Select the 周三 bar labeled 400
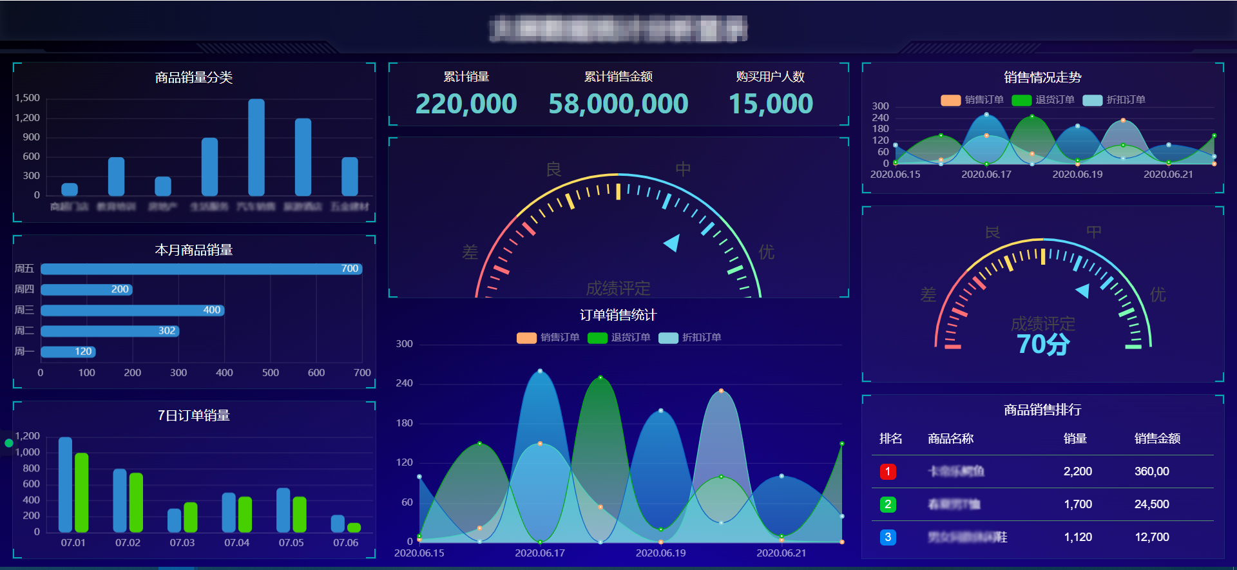The image size is (1237, 570). (133, 310)
